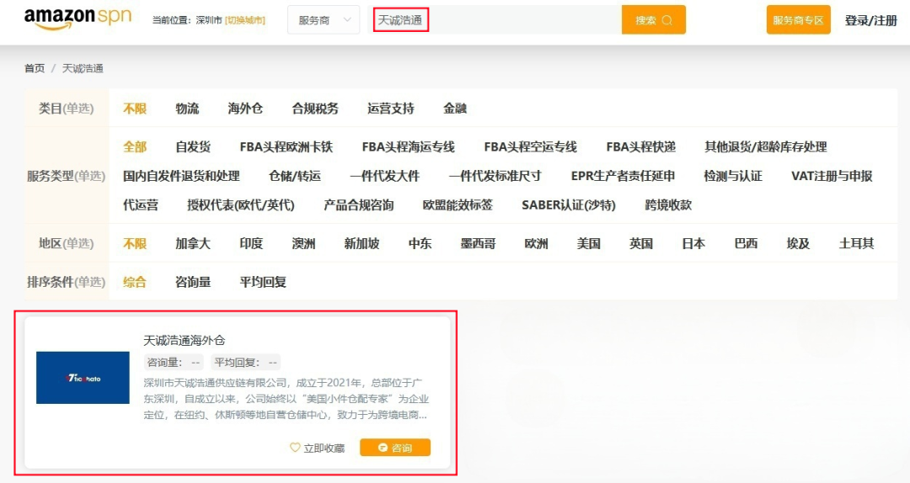Sort results by 平均回复

pos(263,283)
